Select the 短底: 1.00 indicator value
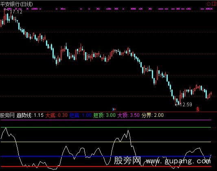Viewport: 217px width, 171px height. [80, 115]
